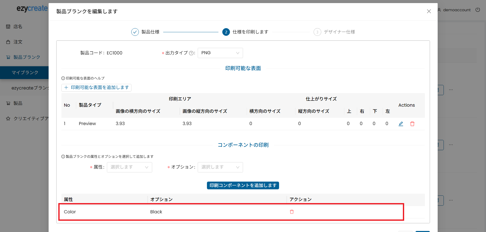Click 印刷コンポーネントを追加します button
This screenshot has width=486, height=232.
click(x=243, y=185)
